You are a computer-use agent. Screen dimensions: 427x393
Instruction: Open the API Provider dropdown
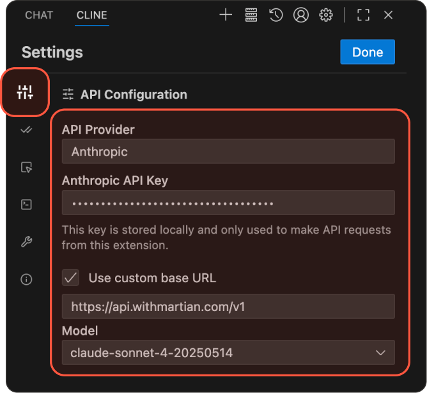(228, 152)
